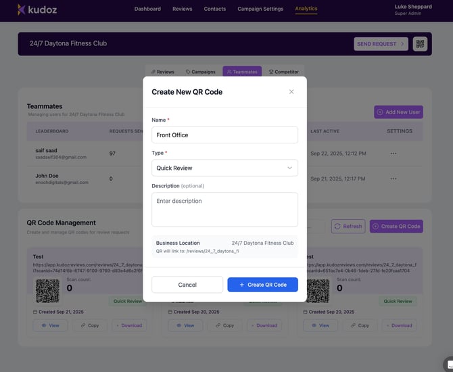Switch to the Campaigns tab

[x=200, y=72]
